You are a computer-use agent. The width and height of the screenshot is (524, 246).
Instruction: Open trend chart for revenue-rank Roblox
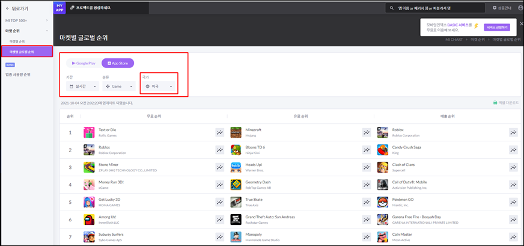pyautogui.click(x=513, y=132)
